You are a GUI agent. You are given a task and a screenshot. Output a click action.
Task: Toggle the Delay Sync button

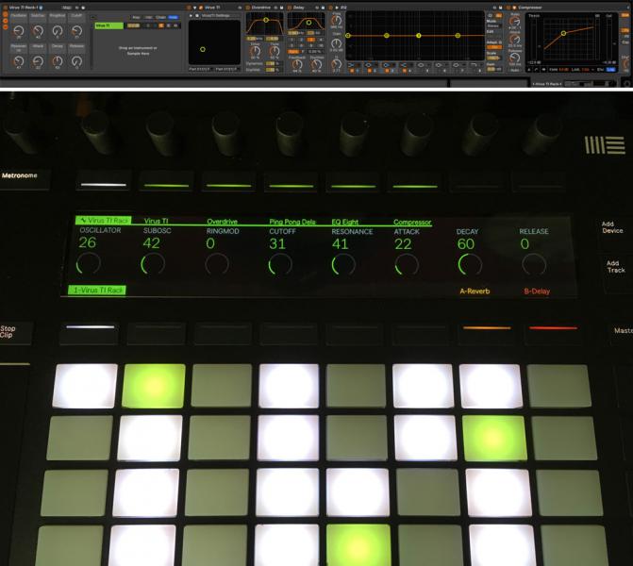293,52
